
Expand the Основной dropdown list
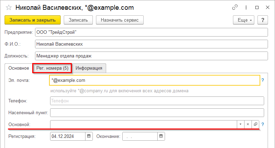pyautogui.click(x=240, y=124)
